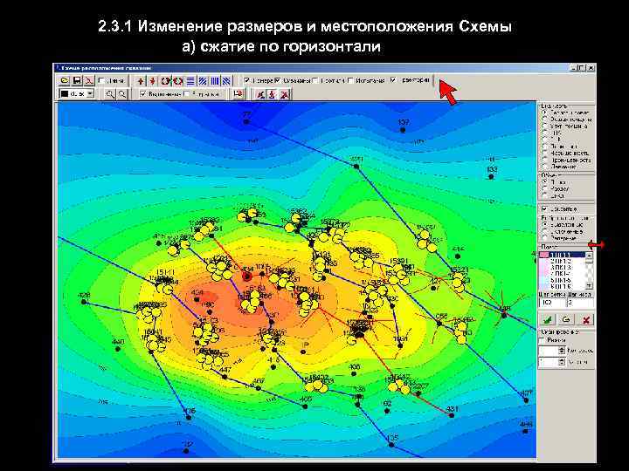Open a file with the folder icon
The image size is (629, 471).
tap(64, 81)
